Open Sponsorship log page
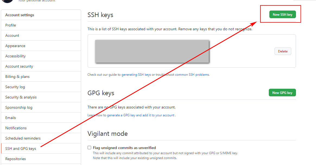Viewport: 316px width, 165px height. 41,107
